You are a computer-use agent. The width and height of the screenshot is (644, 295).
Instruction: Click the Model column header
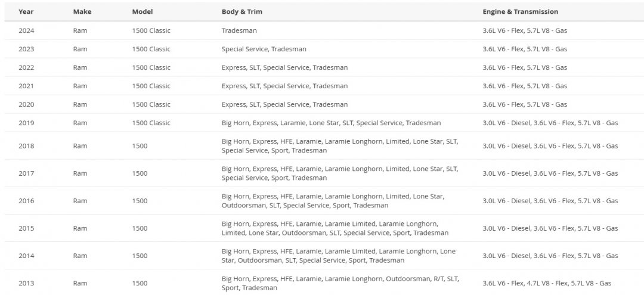142,12
